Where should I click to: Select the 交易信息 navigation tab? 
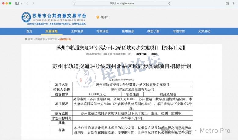[x=52, y=31]
